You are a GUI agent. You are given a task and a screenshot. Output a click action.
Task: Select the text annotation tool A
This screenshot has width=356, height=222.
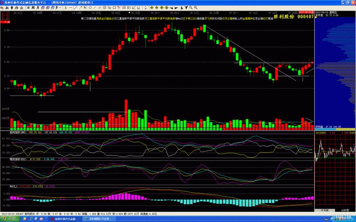(x=66, y=8)
